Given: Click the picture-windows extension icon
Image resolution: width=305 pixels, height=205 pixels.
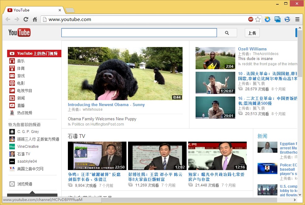Looking at the screenshot, I should (x=277, y=19).
